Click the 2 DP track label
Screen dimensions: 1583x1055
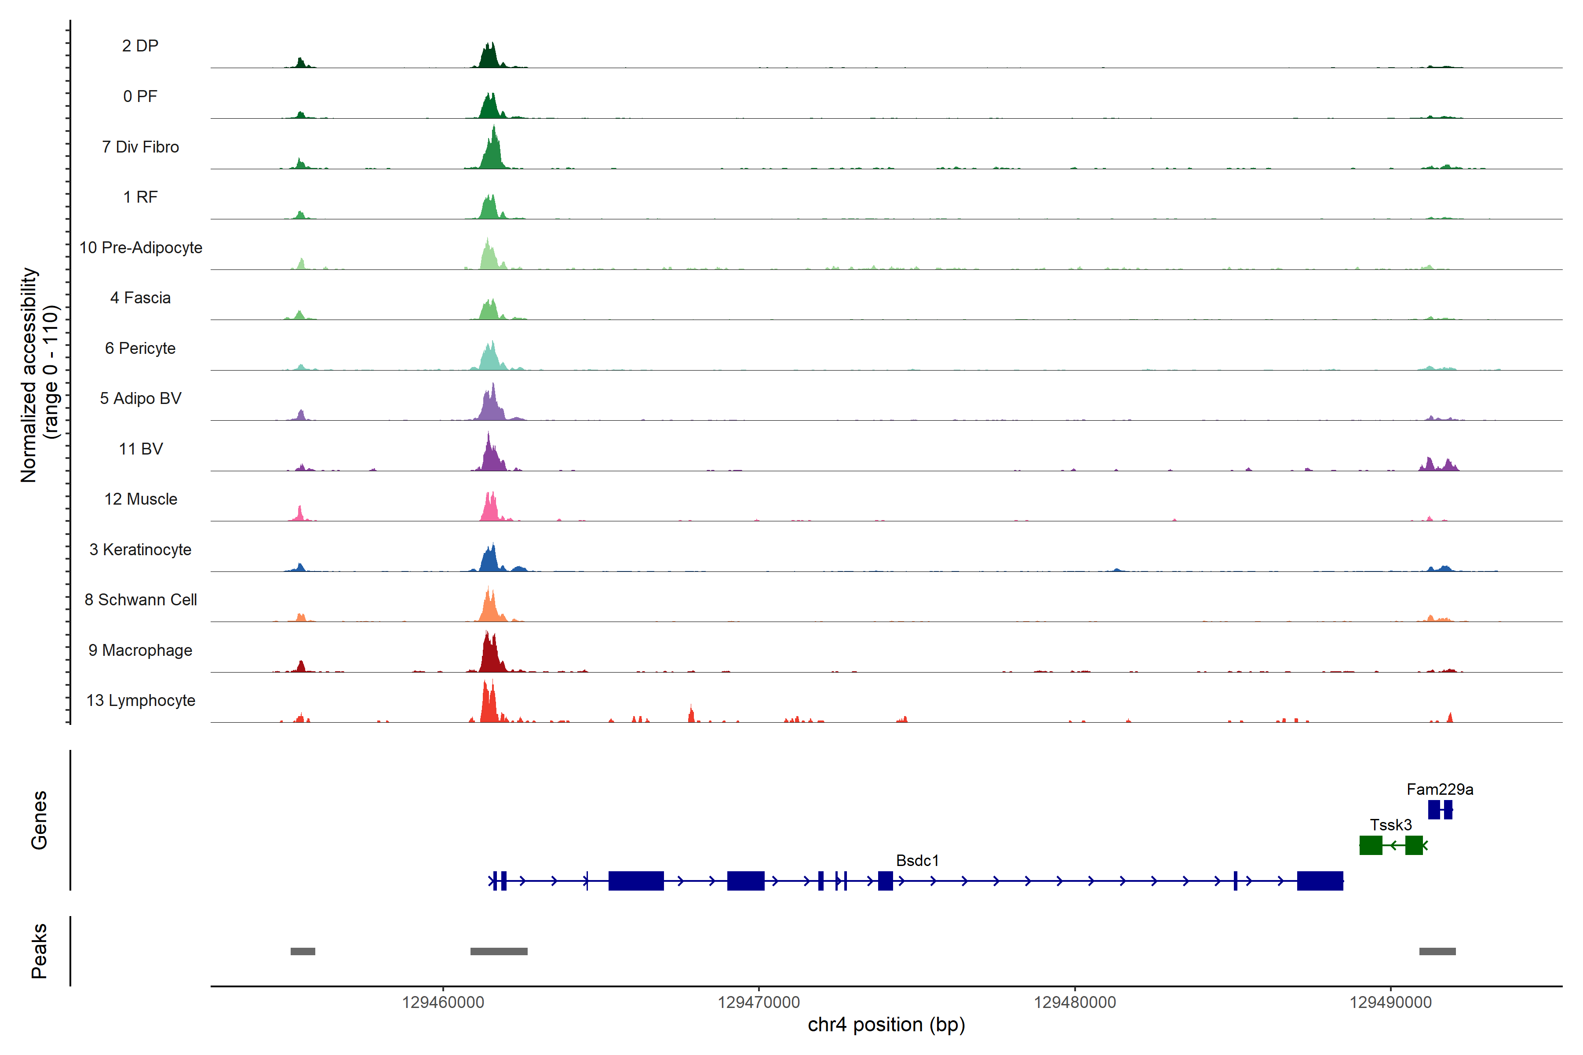pyautogui.click(x=140, y=46)
